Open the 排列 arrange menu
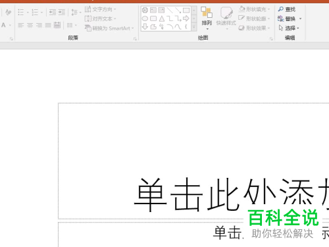This screenshot has height=247, width=329. [x=207, y=18]
